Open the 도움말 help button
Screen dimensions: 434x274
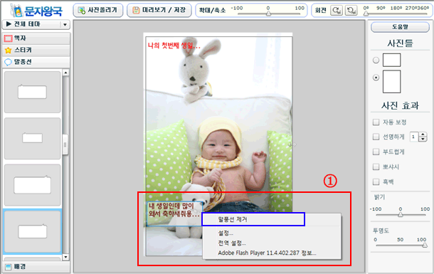pos(400,27)
